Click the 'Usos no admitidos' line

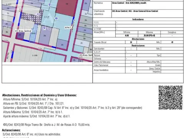32,134
